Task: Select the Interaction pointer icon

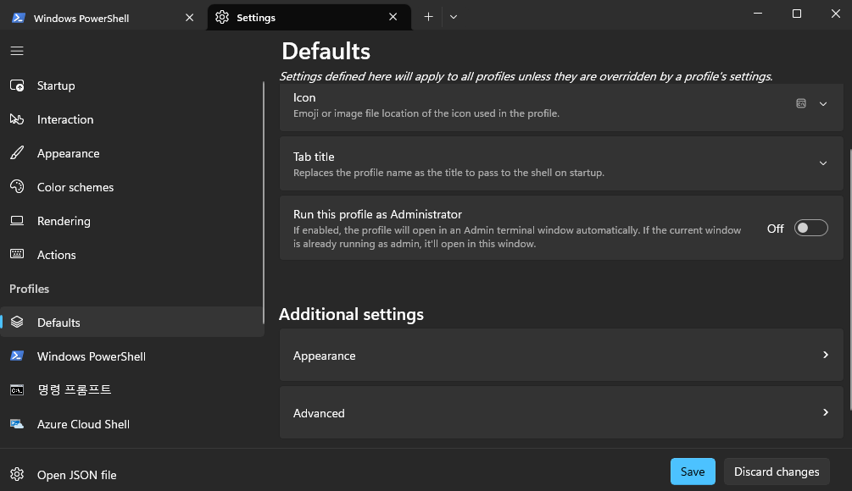Action: pos(17,119)
